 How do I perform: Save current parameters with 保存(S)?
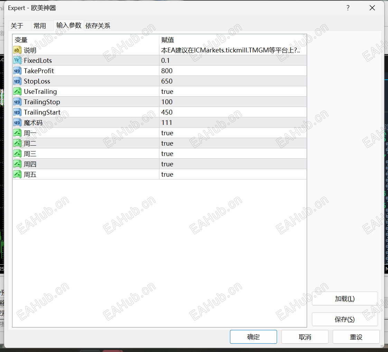coord(345,319)
